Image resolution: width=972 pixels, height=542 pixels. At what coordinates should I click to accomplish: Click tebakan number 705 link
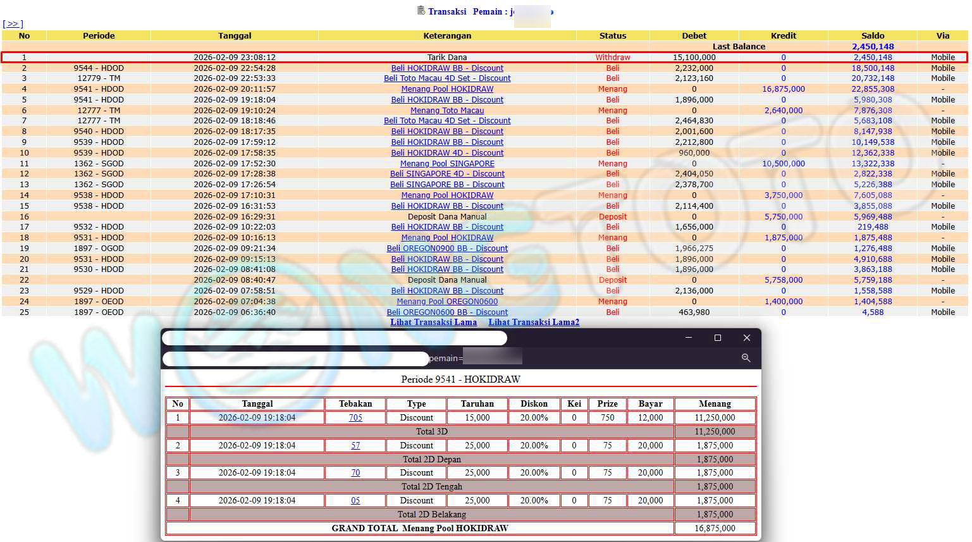coord(355,418)
